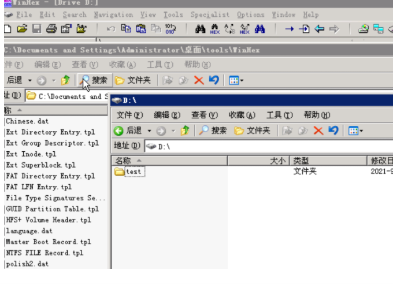Click the D:\ address bar field
The height and width of the screenshot is (284, 393).
point(269,147)
